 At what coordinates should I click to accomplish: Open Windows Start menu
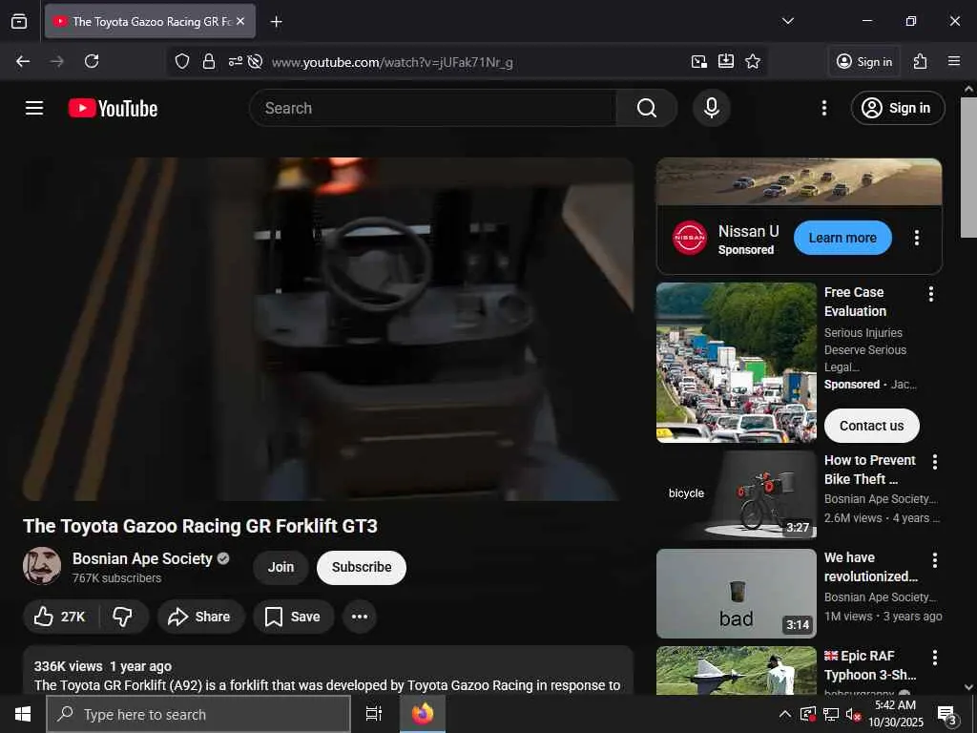point(23,714)
